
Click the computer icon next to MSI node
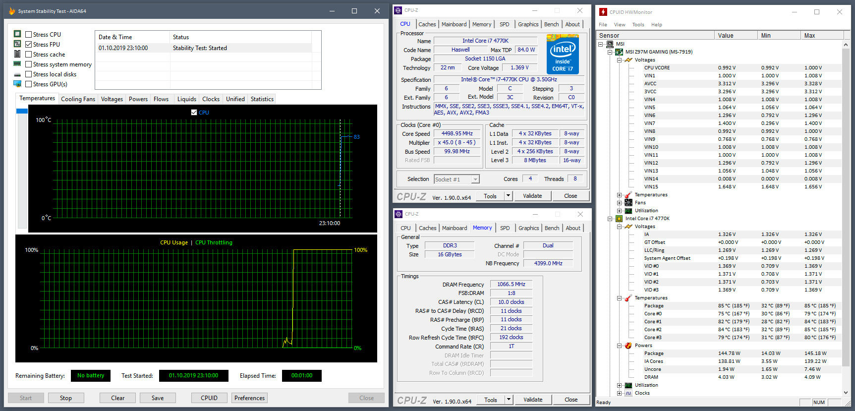[610, 44]
